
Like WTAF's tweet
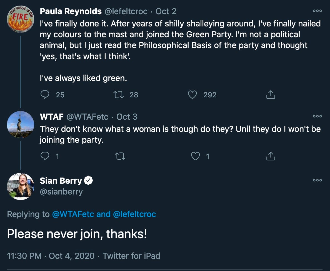(x=195, y=156)
